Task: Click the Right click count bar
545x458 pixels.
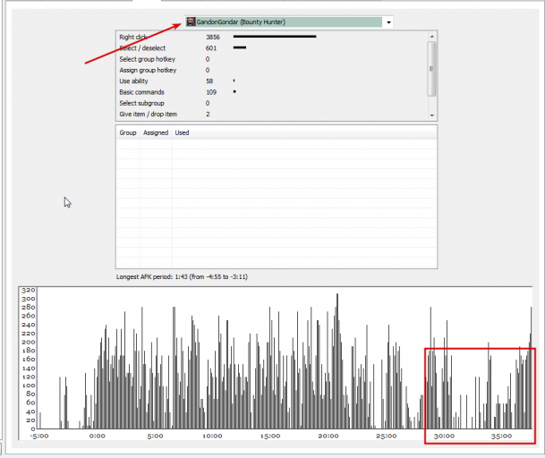Action: click(x=275, y=36)
